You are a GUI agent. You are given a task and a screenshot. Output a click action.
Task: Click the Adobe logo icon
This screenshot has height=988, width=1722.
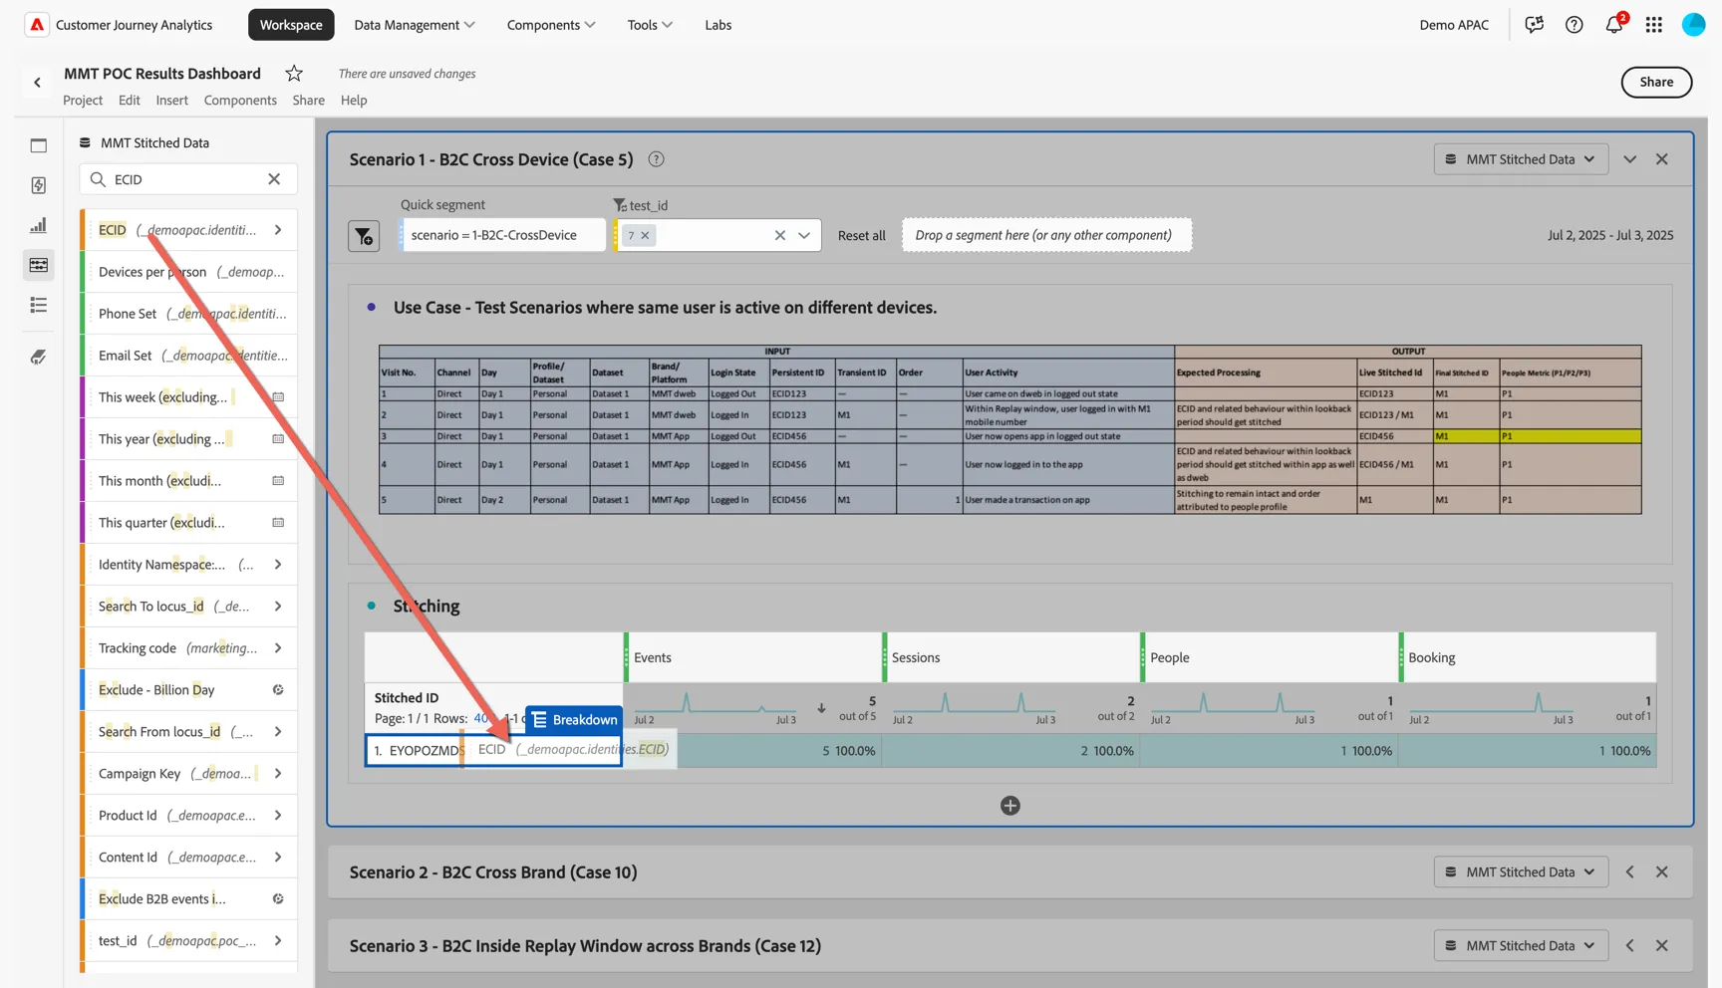pyautogui.click(x=37, y=25)
